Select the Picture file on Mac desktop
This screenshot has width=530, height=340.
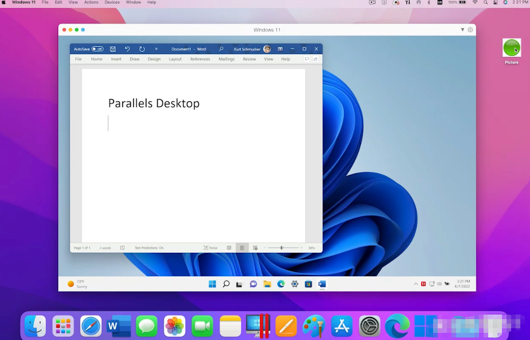[x=512, y=48]
